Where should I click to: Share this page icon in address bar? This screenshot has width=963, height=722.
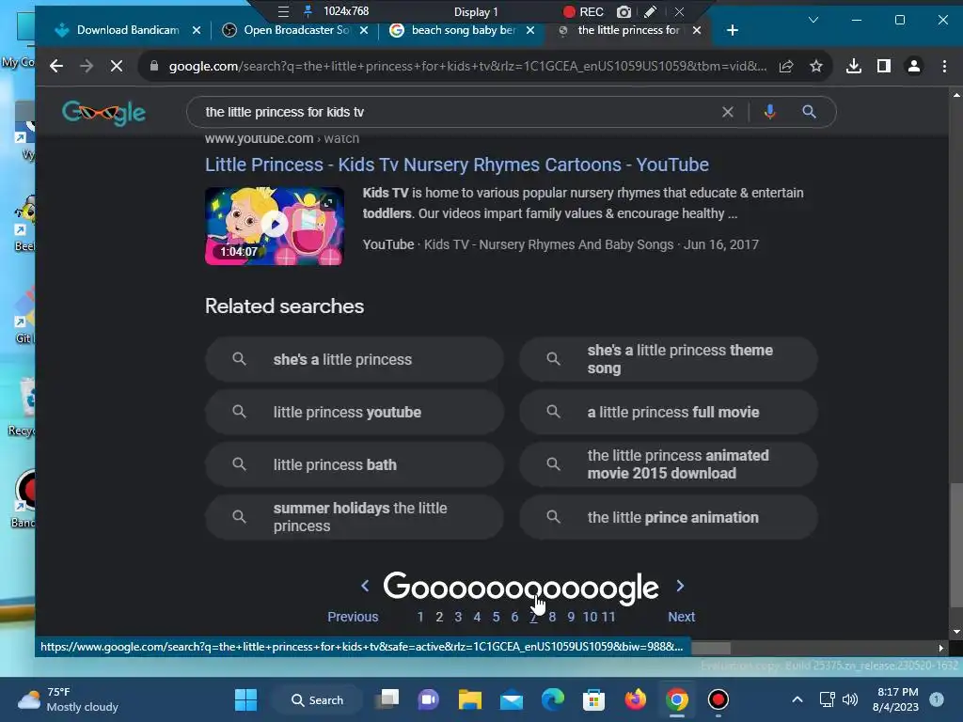[786, 66]
